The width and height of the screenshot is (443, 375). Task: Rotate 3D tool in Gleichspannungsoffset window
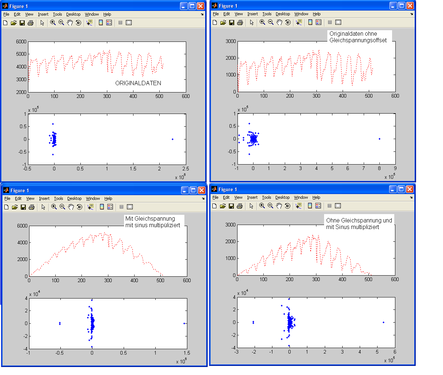288,22
